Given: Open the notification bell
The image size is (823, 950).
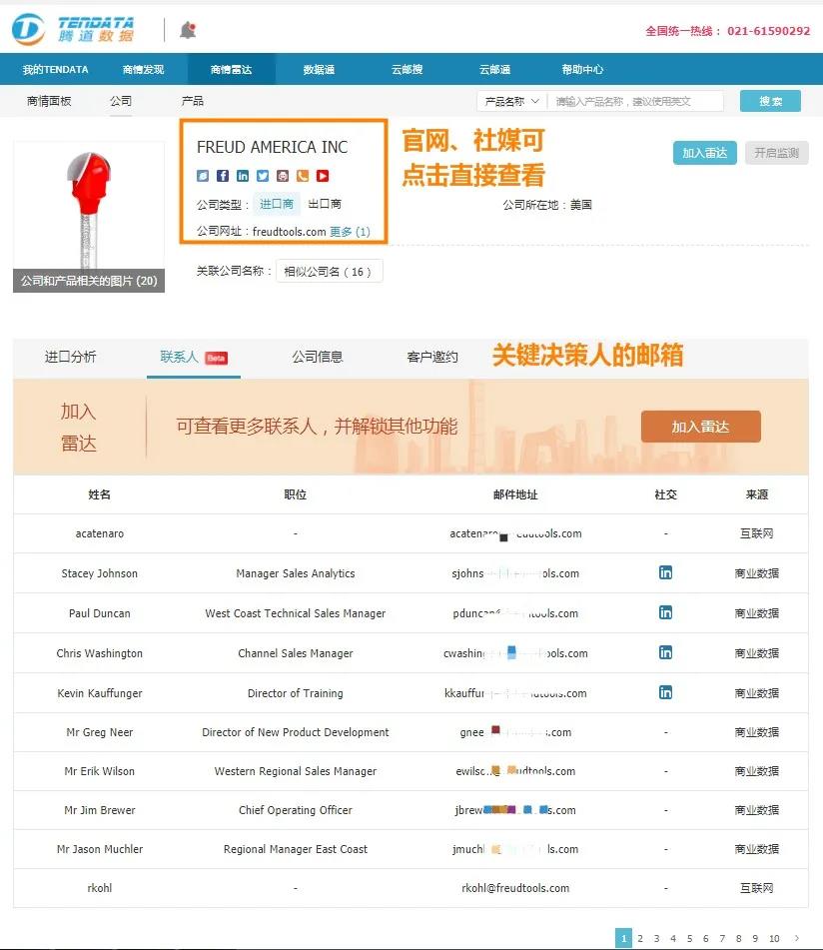Looking at the screenshot, I should pos(188,30).
